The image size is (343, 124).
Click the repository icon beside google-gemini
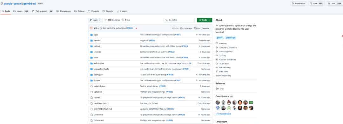[x=2, y=3]
